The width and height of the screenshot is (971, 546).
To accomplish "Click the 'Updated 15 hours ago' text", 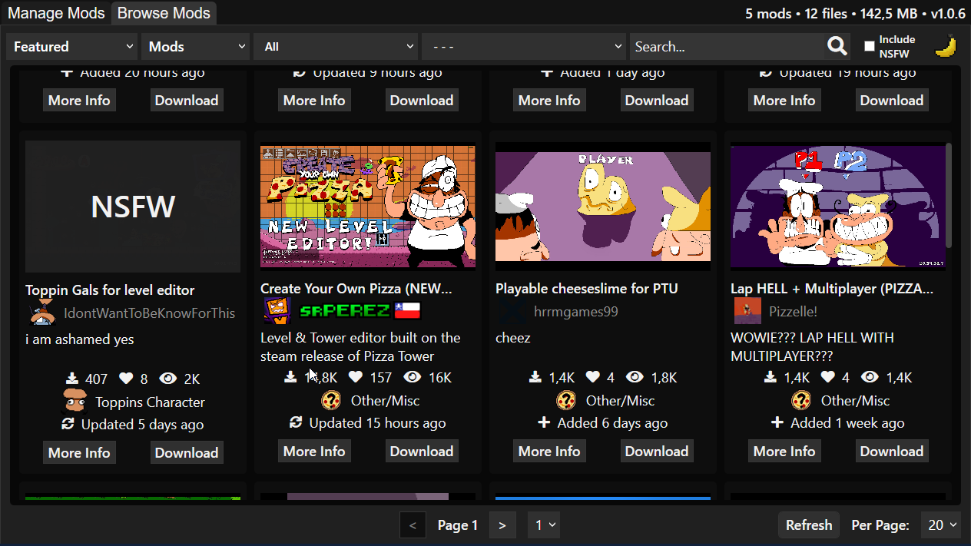I will pyautogui.click(x=377, y=423).
